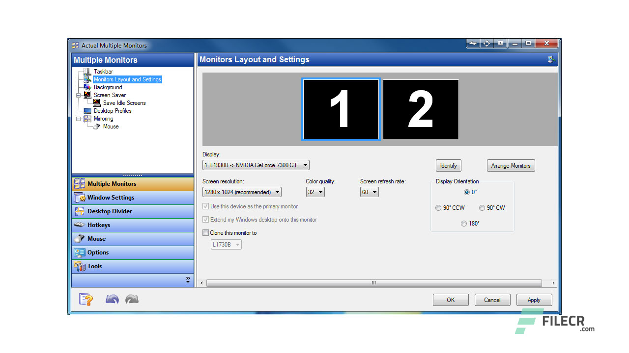Collapse the Mirroring tree node

coord(78,119)
